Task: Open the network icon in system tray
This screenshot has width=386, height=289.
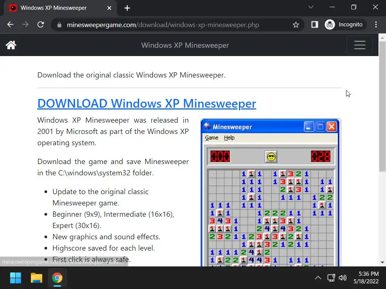Action: 331,278
